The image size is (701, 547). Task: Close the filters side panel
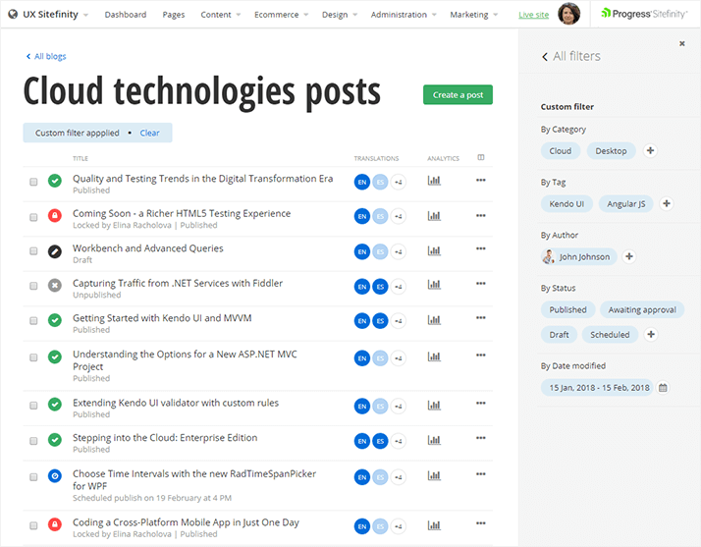tap(681, 43)
